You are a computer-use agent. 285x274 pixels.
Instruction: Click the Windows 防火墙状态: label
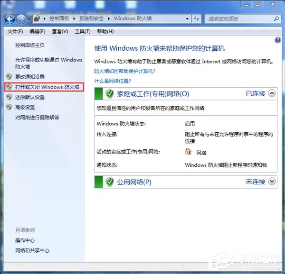pos(121,124)
